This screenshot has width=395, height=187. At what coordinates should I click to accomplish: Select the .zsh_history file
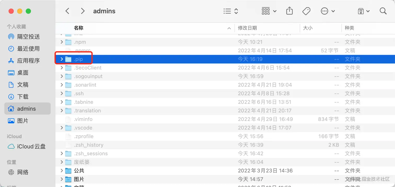pos(89,145)
